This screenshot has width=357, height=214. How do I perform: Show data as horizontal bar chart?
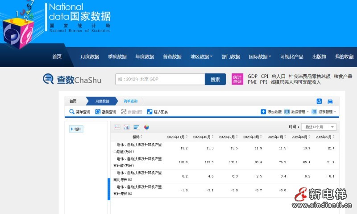[x=137, y=127]
